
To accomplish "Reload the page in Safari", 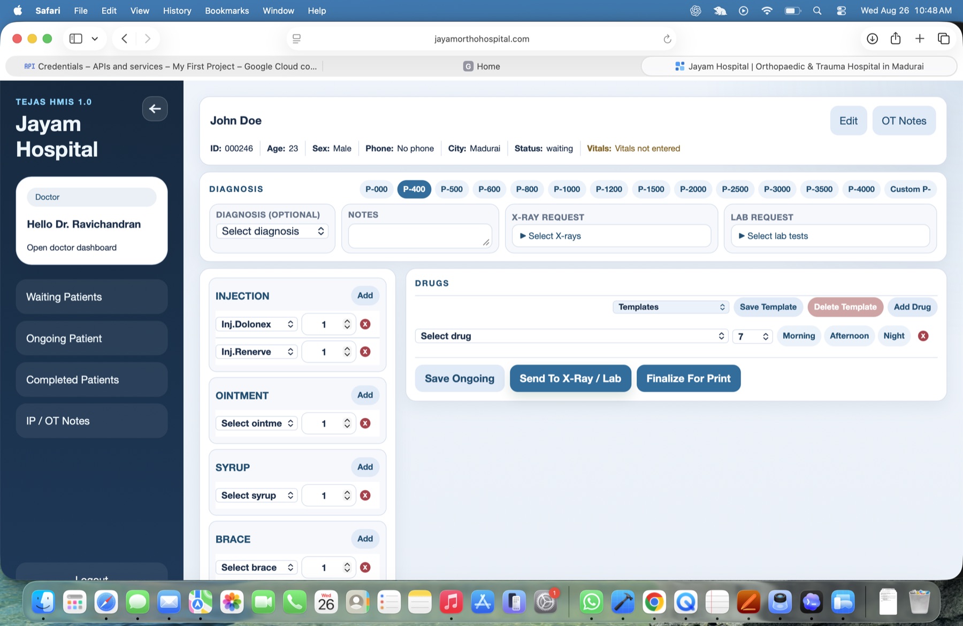I will (x=667, y=39).
